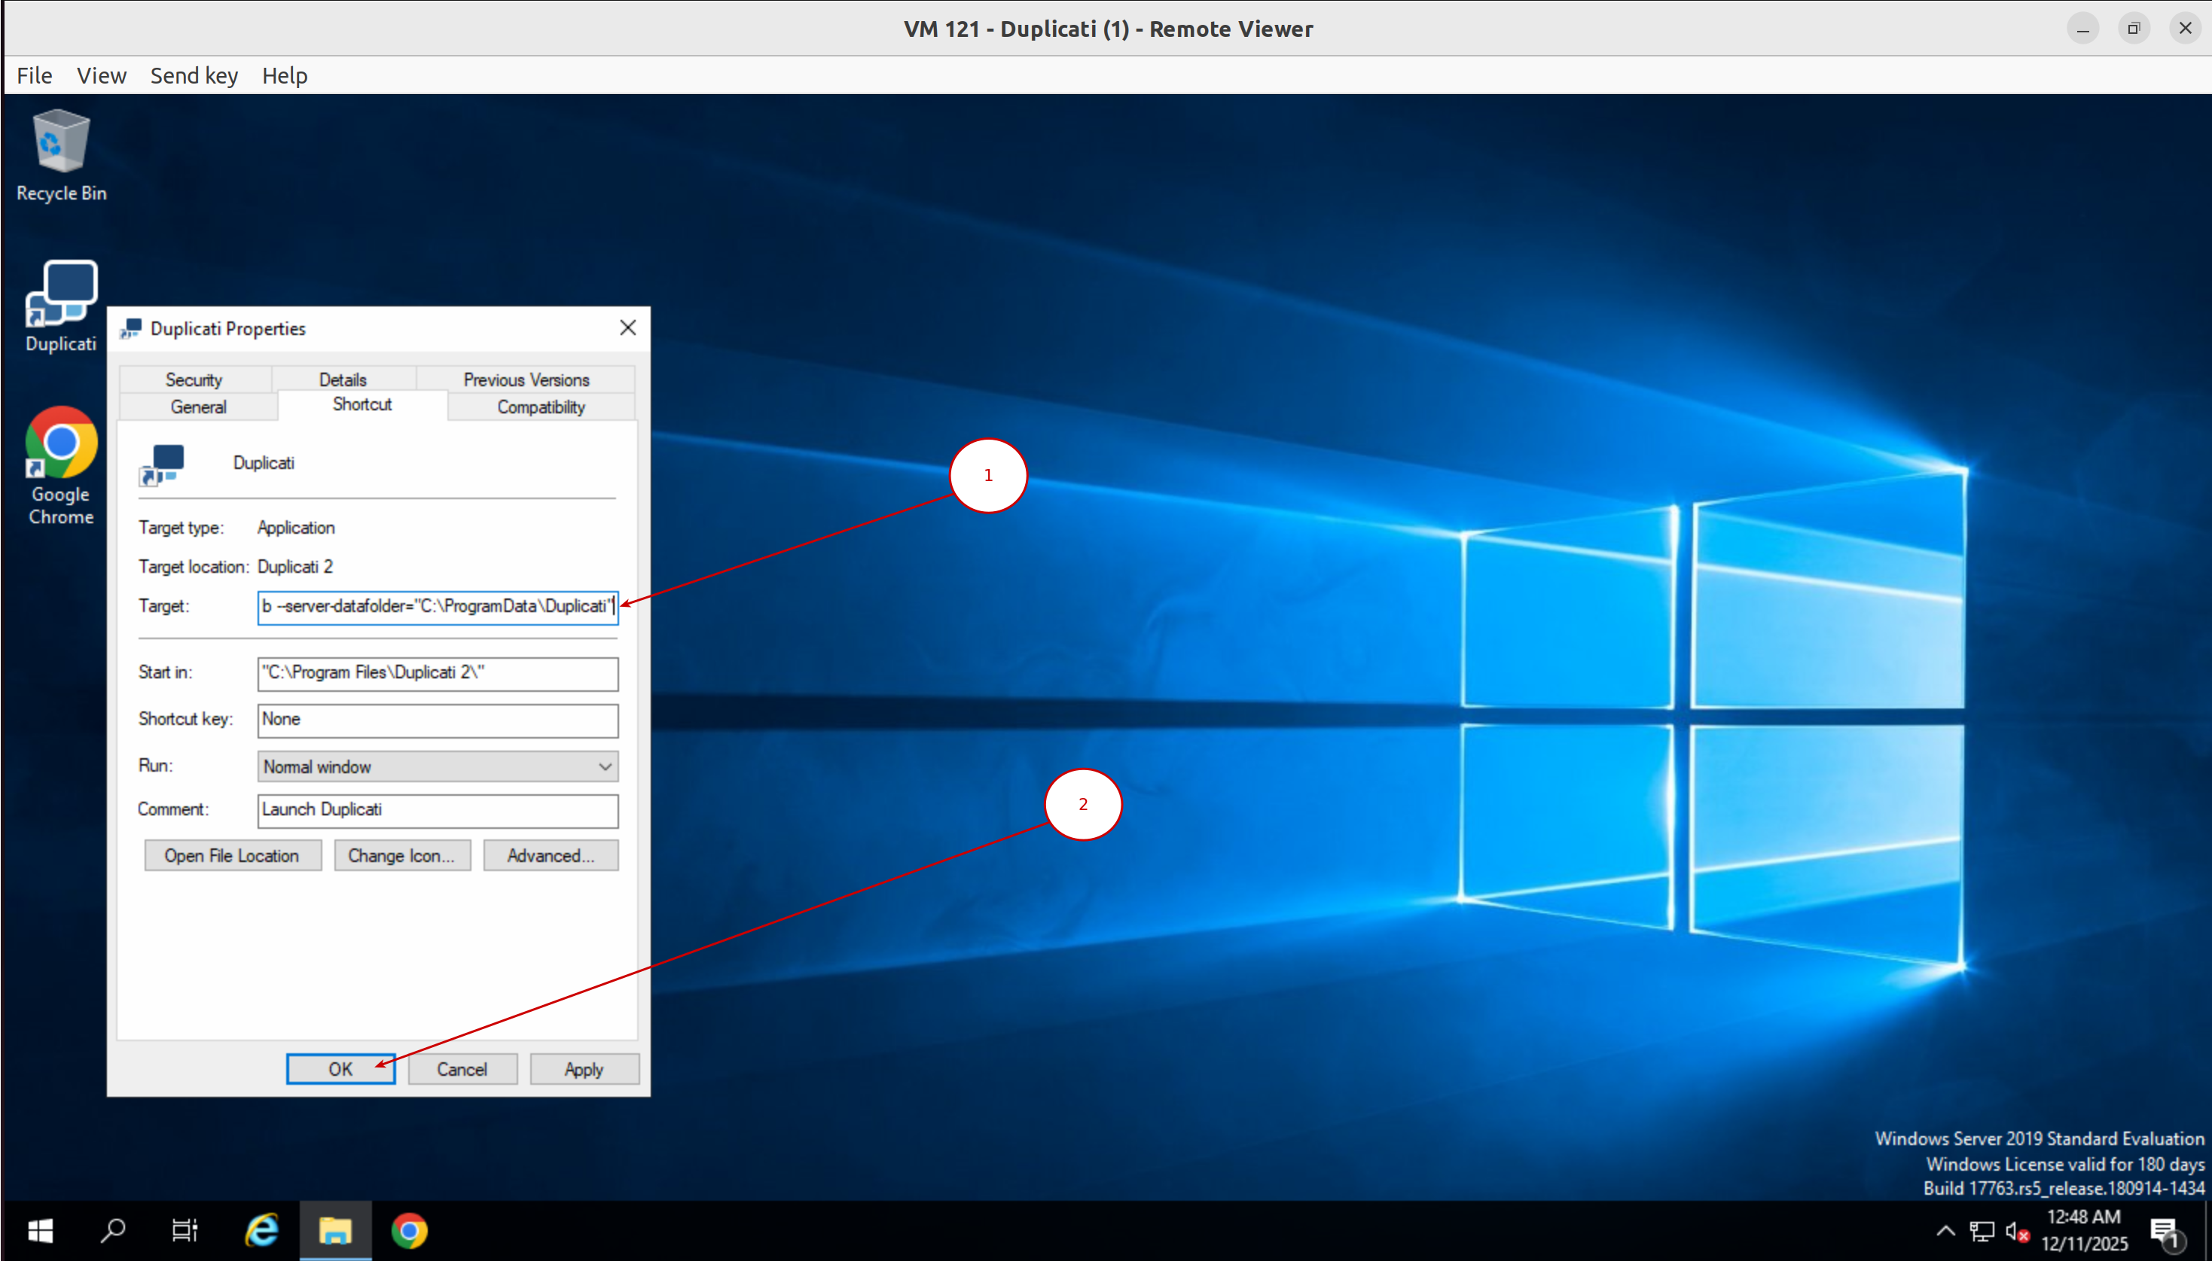Open the notification center icon
This screenshot has height=1261, width=2212.
click(2165, 1231)
